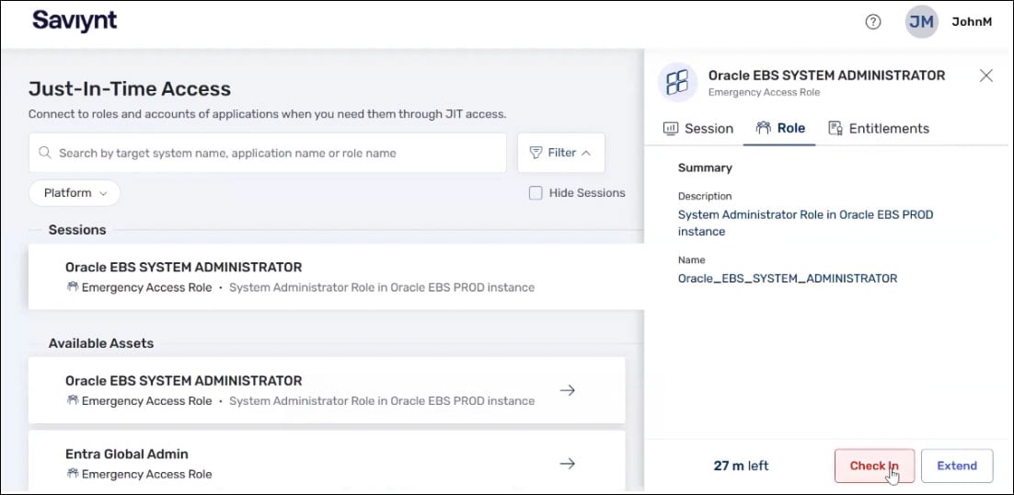Viewport: 1014px width, 495px height.
Task: Click role icon in Oracle EBS session row
Action: click(x=73, y=287)
